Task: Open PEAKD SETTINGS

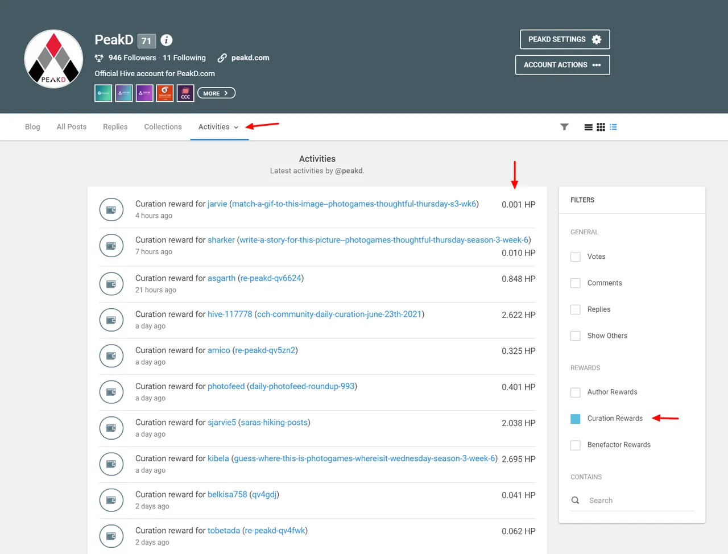Action: coord(565,39)
